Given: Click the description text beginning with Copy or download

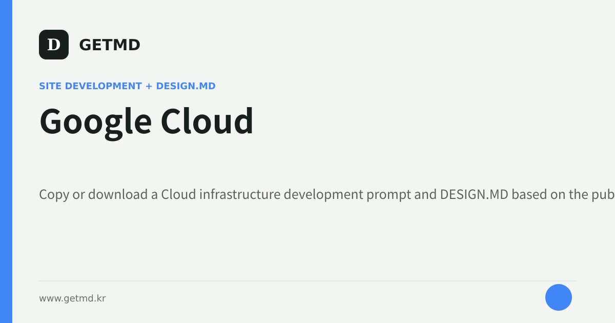Looking at the screenshot, I should (327, 195).
